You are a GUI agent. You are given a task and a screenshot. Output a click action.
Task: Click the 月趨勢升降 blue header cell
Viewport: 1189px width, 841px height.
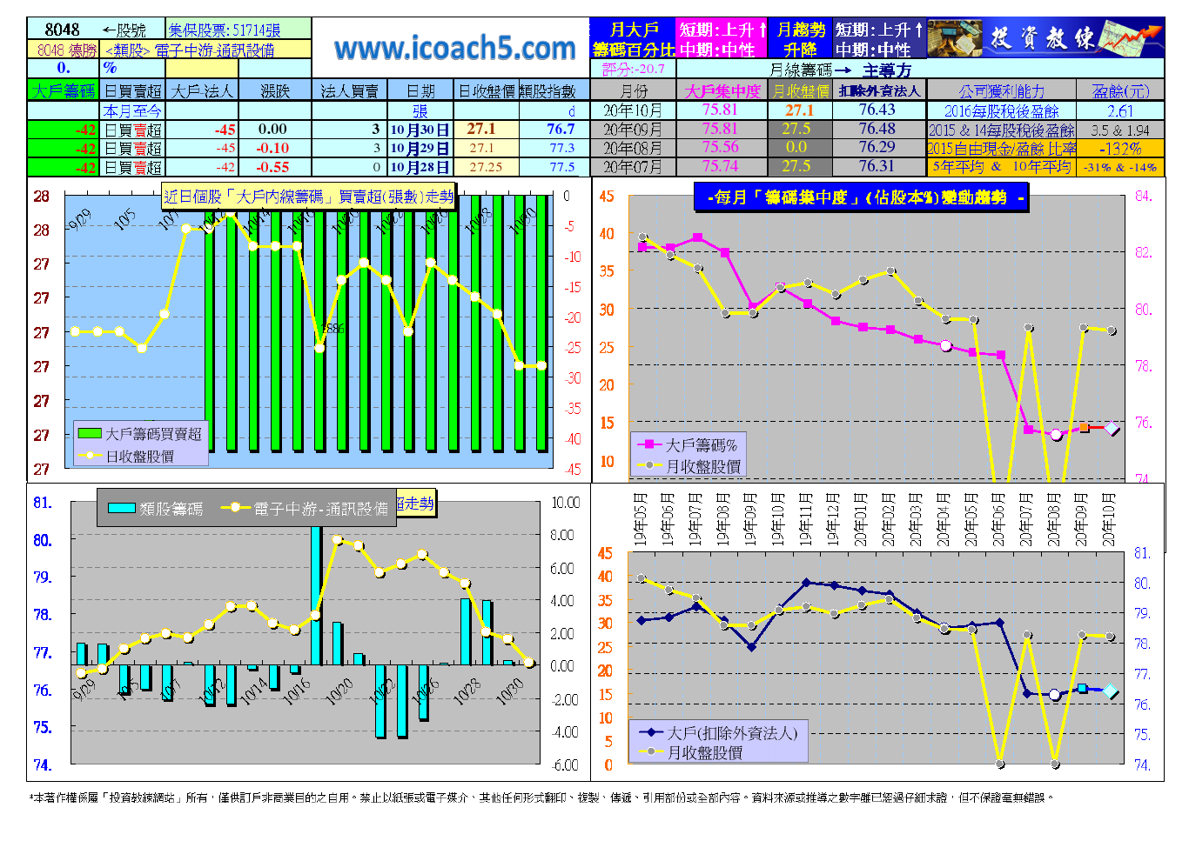point(800,39)
